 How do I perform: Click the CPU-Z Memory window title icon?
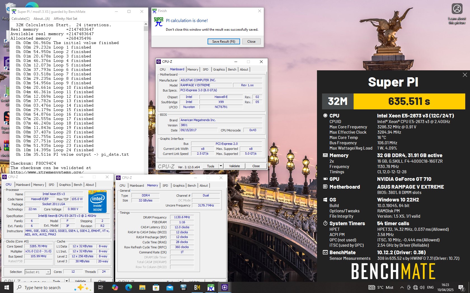[119, 177]
